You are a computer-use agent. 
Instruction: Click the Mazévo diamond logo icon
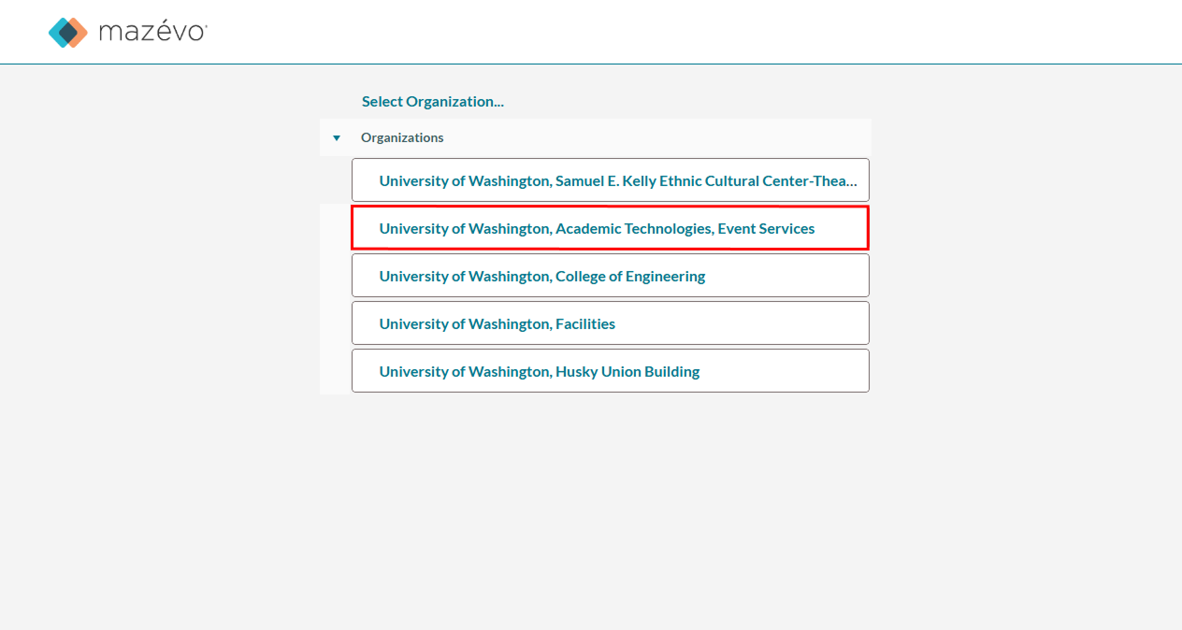click(x=68, y=32)
